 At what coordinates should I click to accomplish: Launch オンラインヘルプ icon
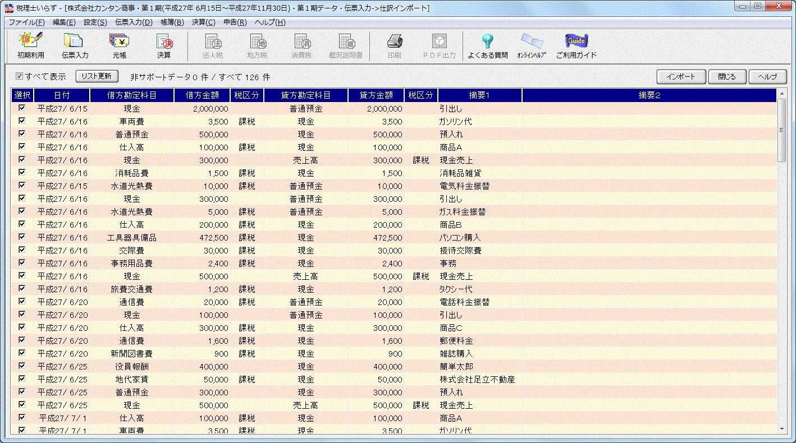pyautogui.click(x=531, y=45)
